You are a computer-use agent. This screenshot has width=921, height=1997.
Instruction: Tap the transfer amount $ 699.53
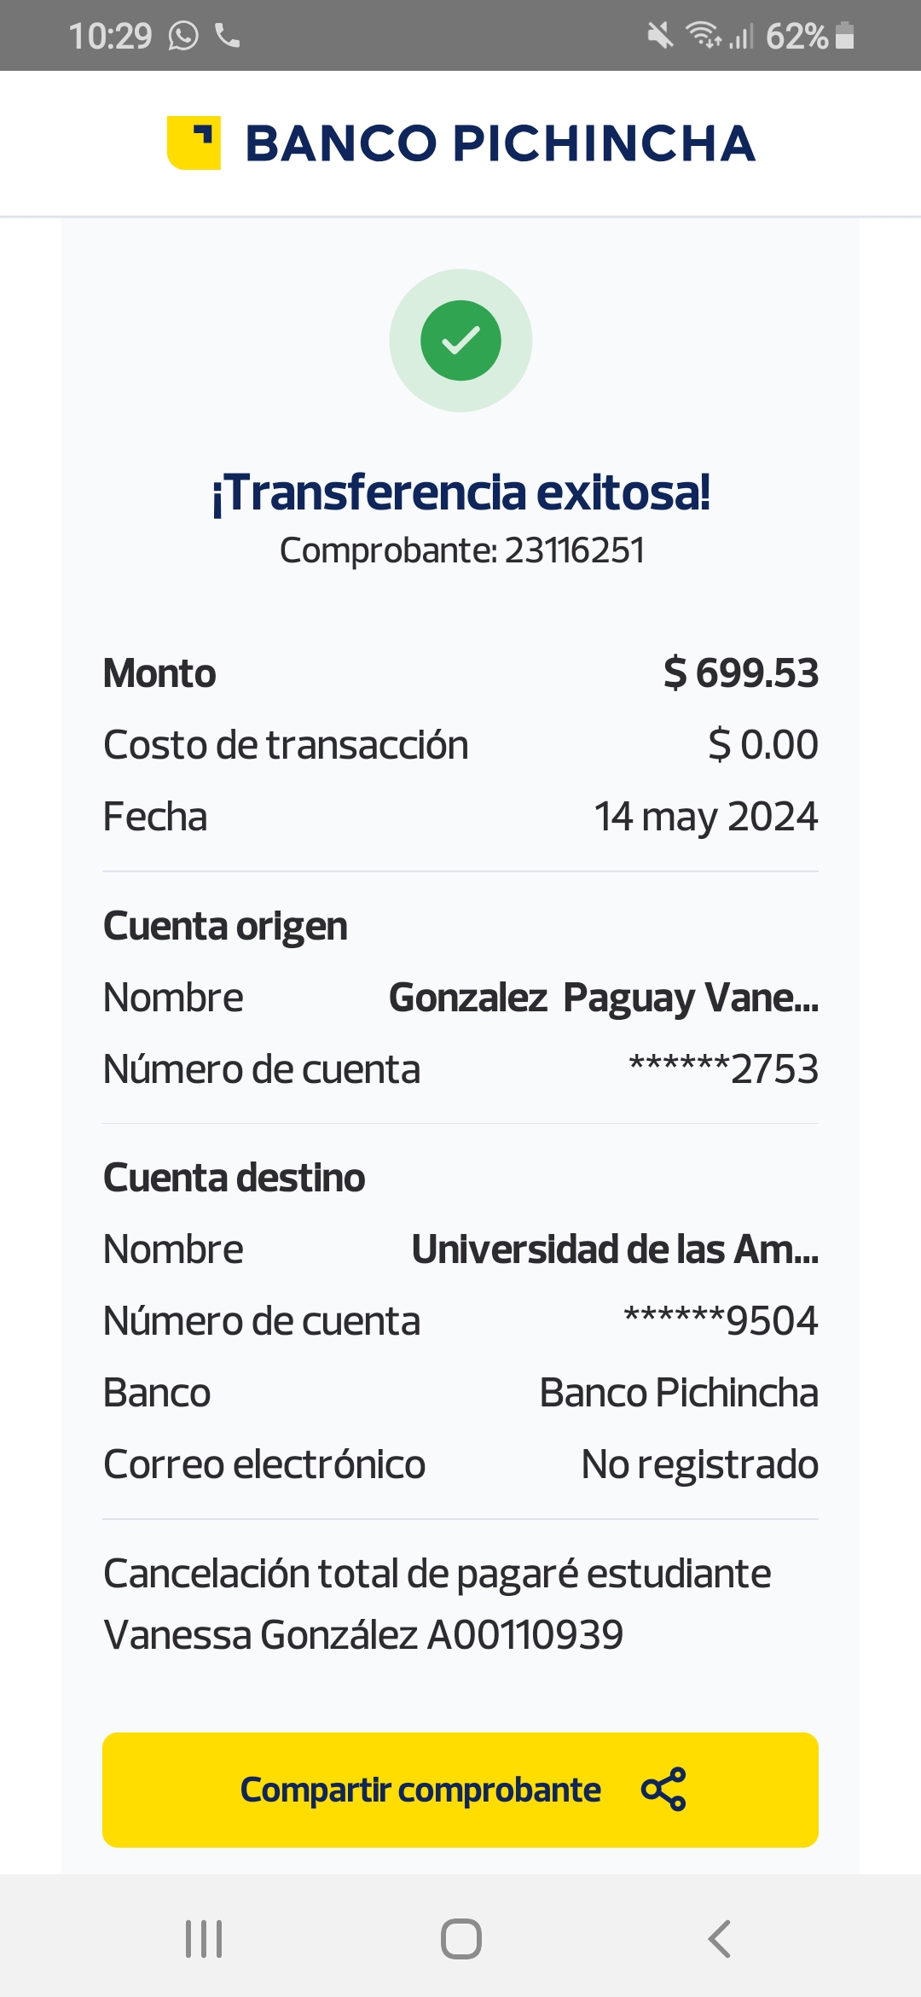pyautogui.click(x=740, y=673)
